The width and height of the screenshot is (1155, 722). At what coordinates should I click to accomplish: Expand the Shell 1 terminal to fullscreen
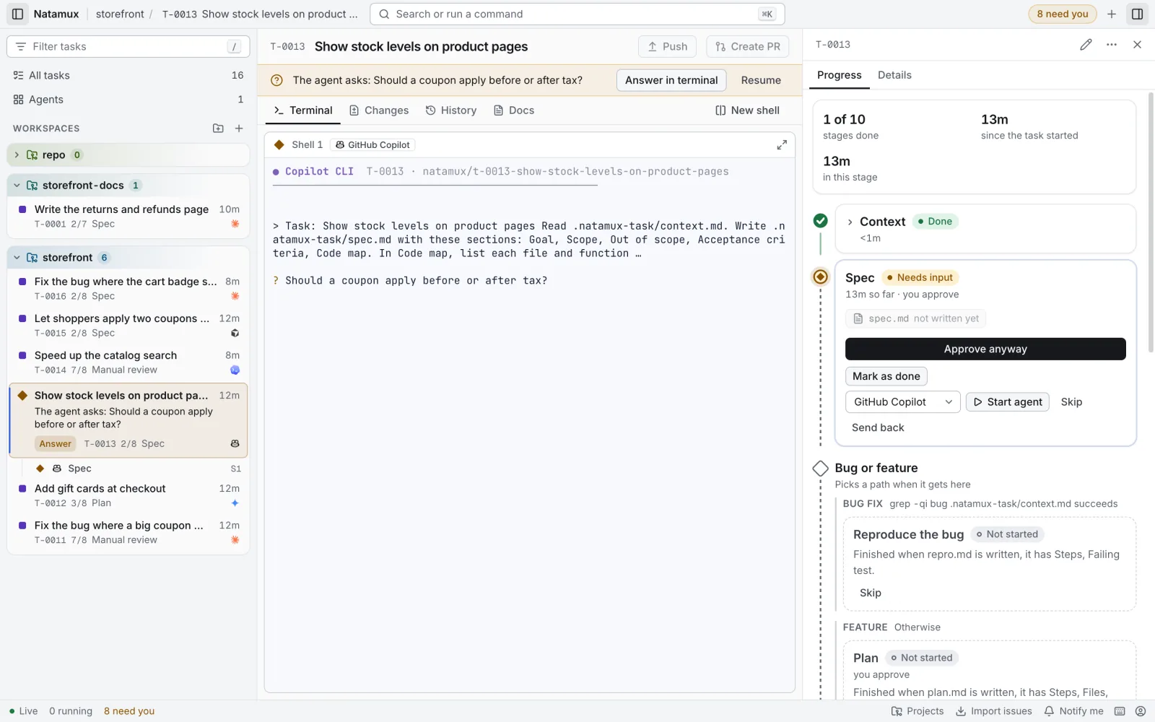[x=782, y=145]
